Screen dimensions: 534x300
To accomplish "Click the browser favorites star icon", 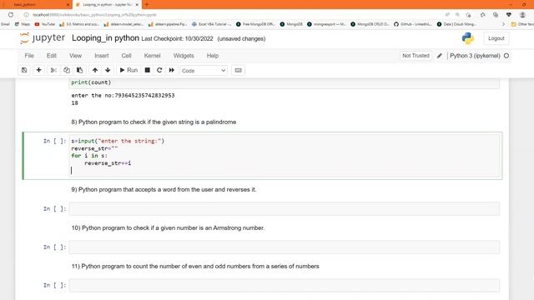I will pyautogui.click(x=483, y=15).
